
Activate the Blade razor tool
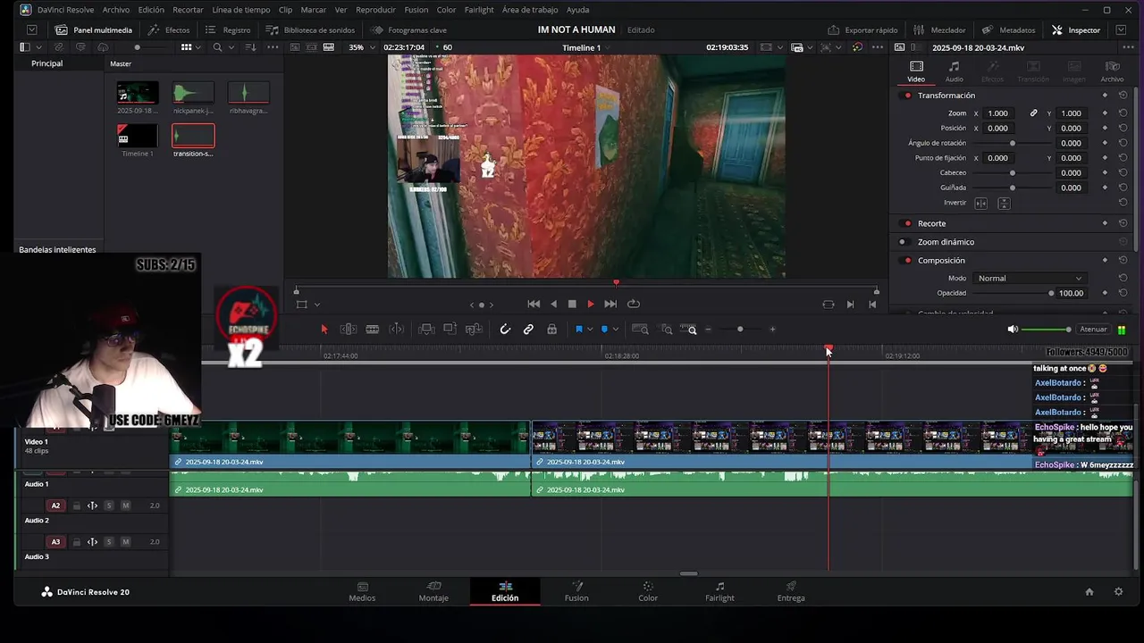(x=373, y=330)
